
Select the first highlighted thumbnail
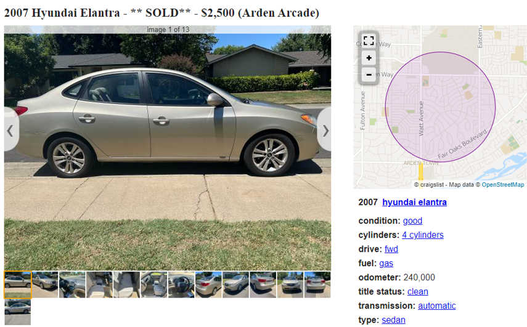18,285
